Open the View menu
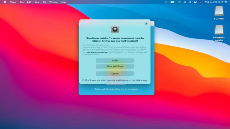230x129 pixels. tap(37, 2)
